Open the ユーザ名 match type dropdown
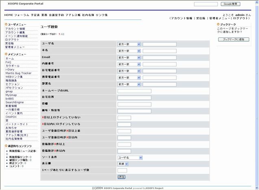Screen dimensions: 259x190 (129, 44)
